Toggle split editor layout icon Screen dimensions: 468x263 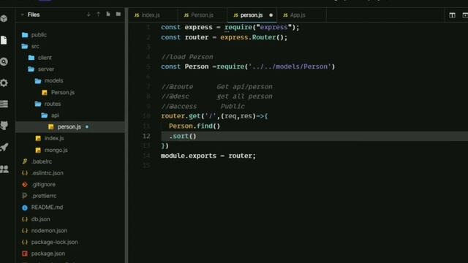tap(452, 15)
